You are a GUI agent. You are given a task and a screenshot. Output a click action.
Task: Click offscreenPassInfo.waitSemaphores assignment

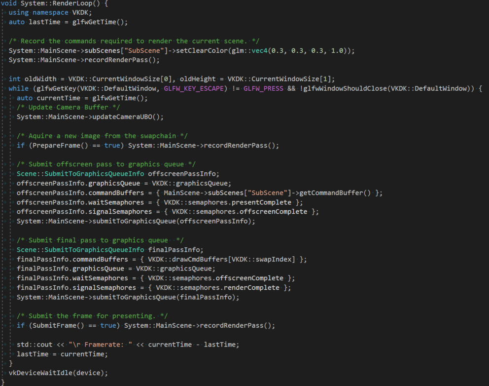click(x=160, y=202)
